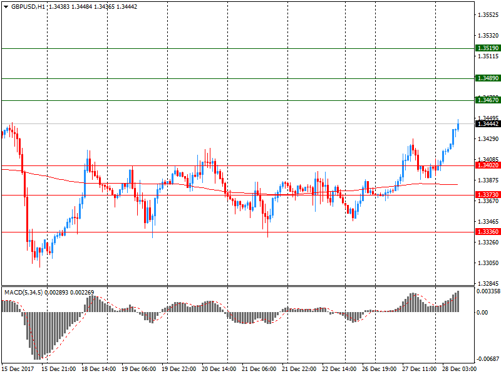Click the red 1.33730 price level tag
Viewport: 501px width, 376px height.
click(487, 195)
